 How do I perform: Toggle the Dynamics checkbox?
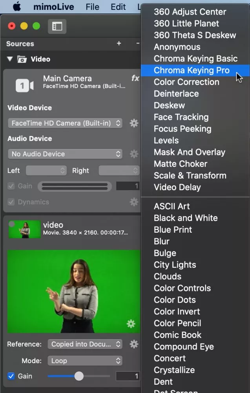pos(11,202)
